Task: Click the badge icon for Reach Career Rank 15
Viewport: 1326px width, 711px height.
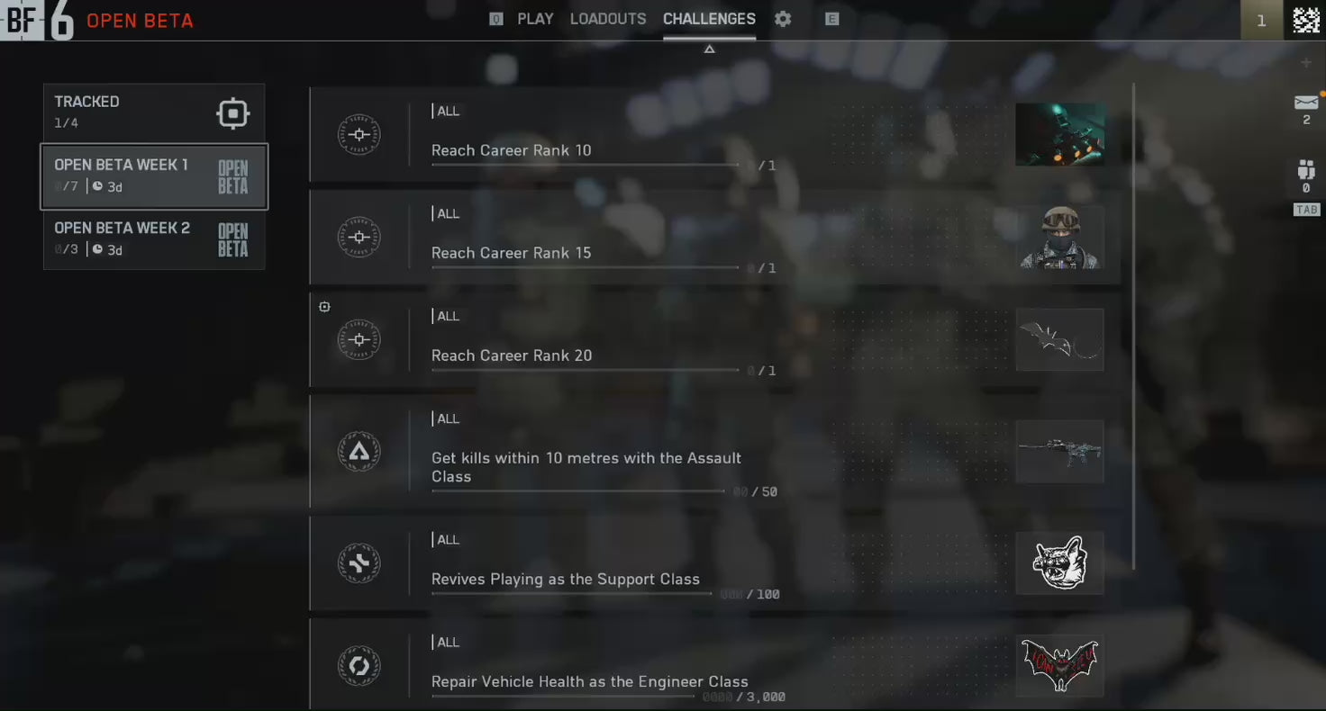Action: [359, 238]
